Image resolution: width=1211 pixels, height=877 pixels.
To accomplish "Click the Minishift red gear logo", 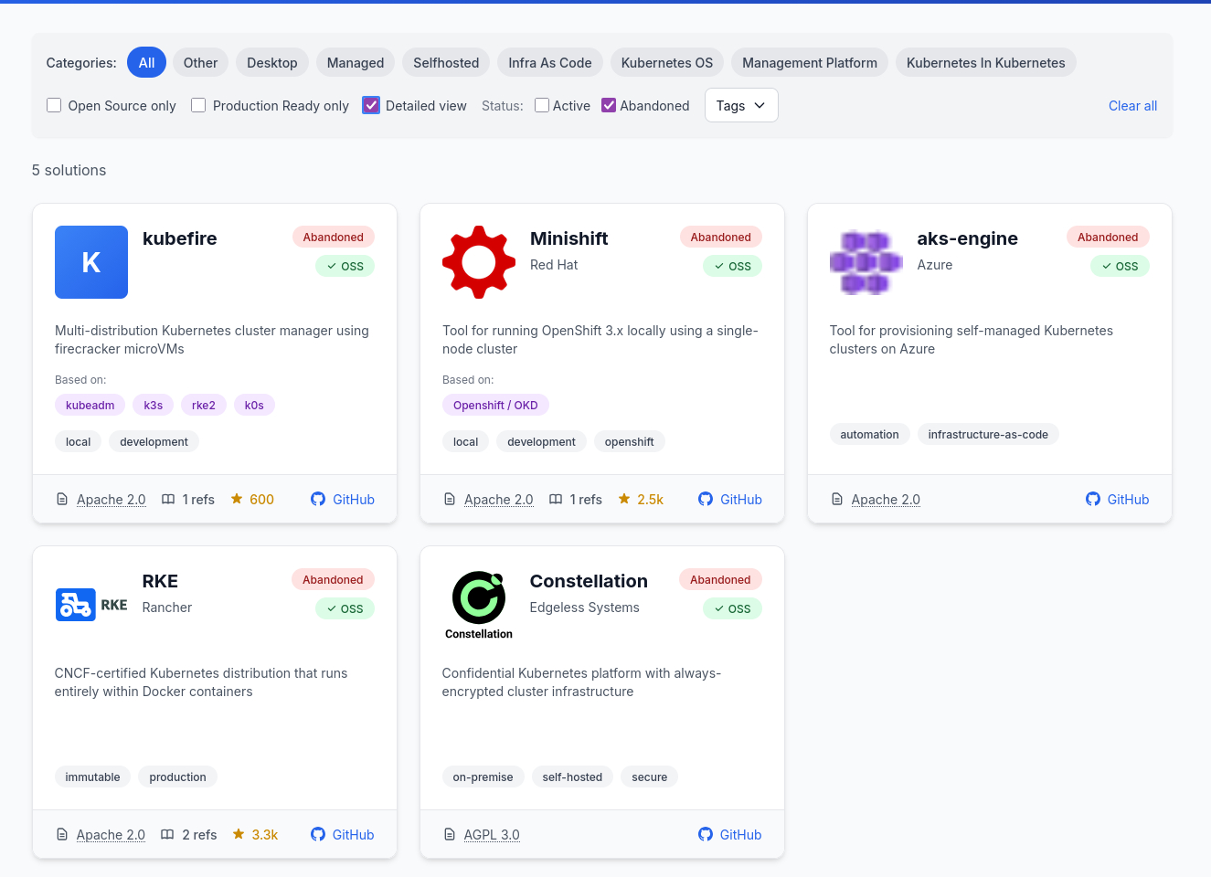I will click(479, 262).
